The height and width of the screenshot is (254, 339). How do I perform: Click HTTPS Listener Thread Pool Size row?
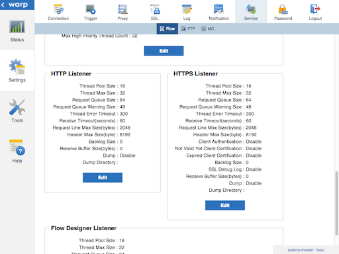coord(228,86)
